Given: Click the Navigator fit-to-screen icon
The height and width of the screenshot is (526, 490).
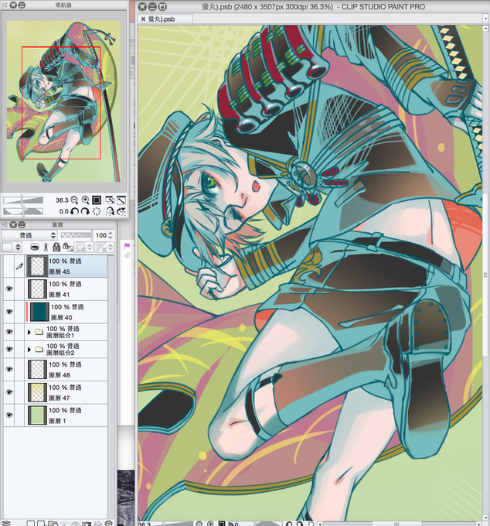Looking at the screenshot, I should [x=110, y=200].
